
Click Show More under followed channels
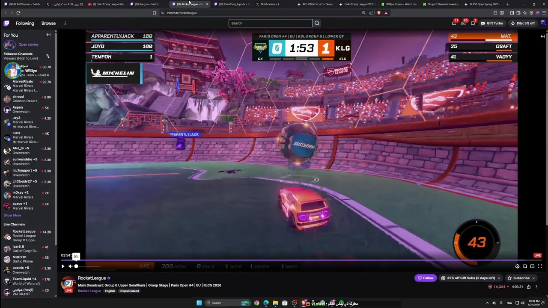click(x=12, y=215)
